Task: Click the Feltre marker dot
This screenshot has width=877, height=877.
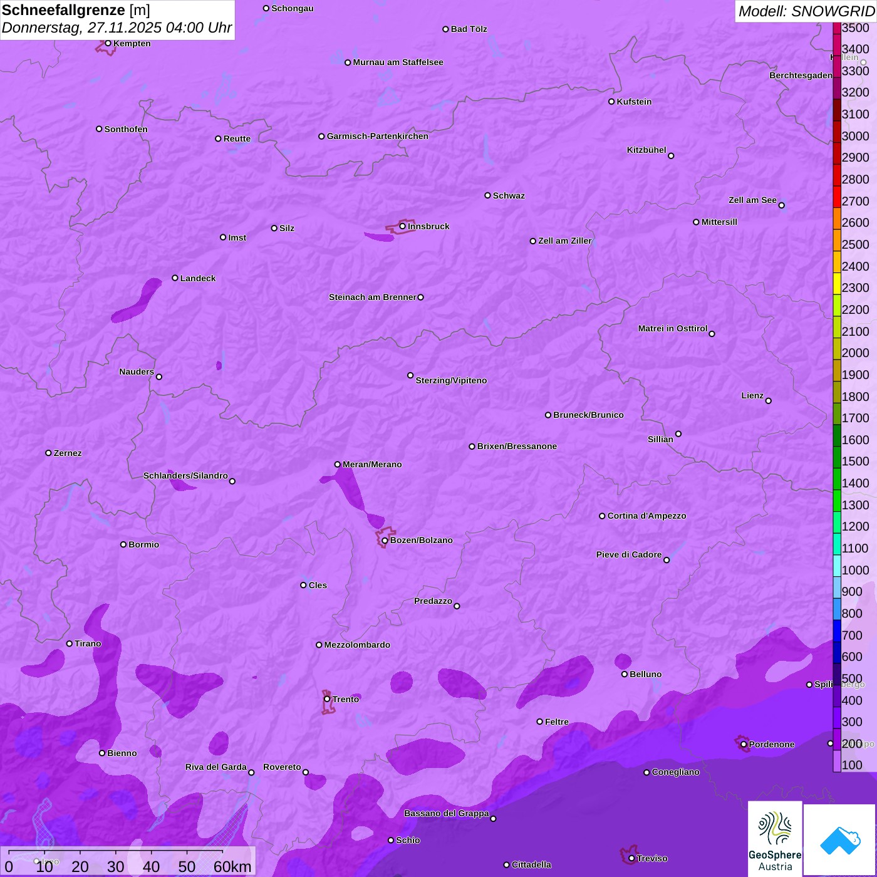Action: [539, 722]
